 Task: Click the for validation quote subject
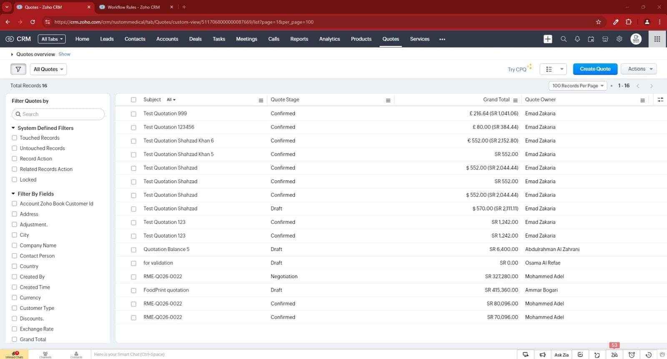pos(158,263)
